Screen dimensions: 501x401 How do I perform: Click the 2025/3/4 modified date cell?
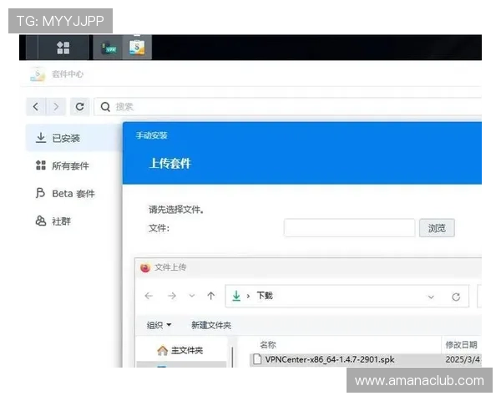coord(463,359)
